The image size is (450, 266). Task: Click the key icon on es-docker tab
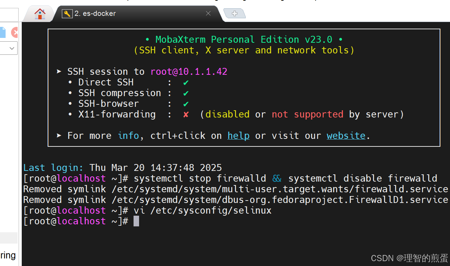[67, 14]
